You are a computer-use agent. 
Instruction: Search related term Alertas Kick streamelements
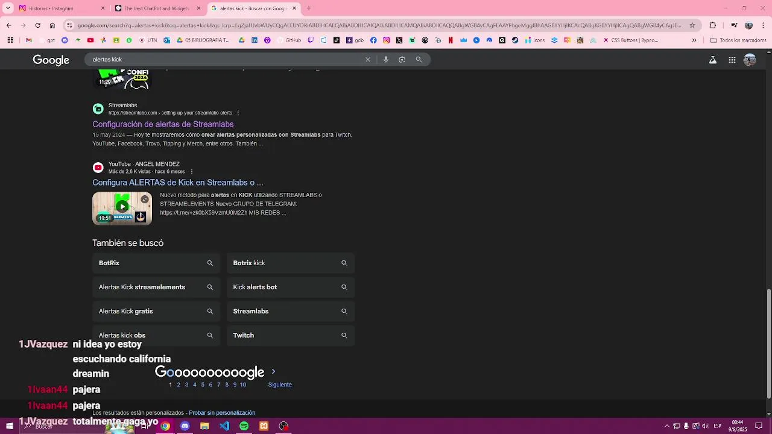pyautogui.click(x=156, y=287)
